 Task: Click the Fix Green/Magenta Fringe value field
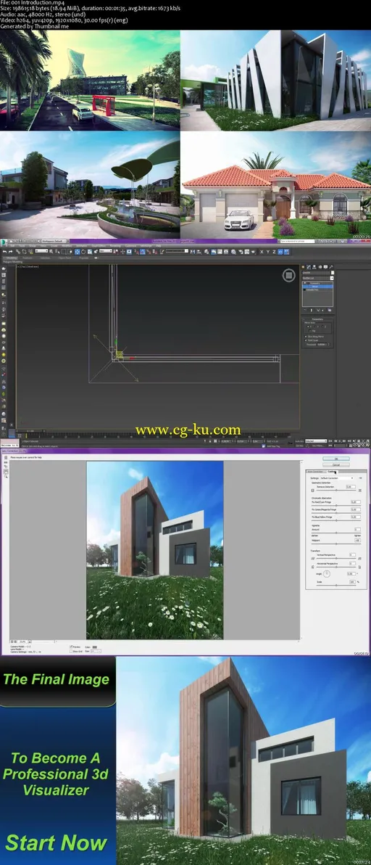(356, 509)
